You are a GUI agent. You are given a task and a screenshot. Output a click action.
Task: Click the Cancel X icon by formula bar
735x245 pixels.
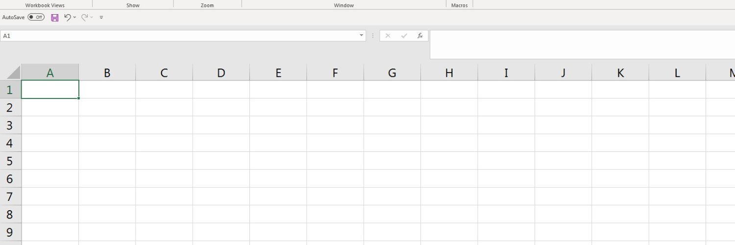pyautogui.click(x=388, y=36)
